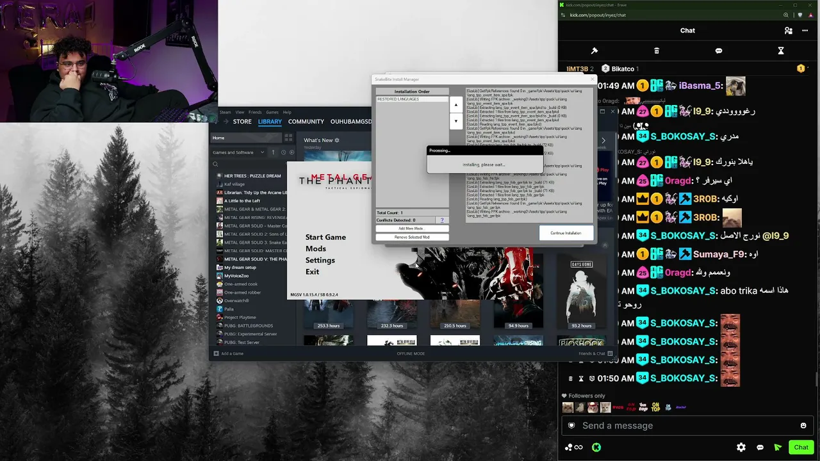Click the yellow ON TOP emote
The height and width of the screenshot is (461, 820).
pyautogui.click(x=655, y=407)
